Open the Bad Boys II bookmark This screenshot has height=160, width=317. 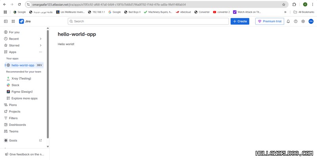[132, 12]
